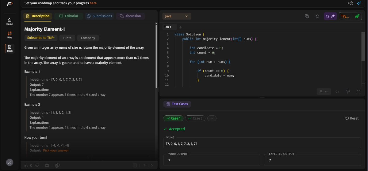Click the 12 shooting star badge
Image resolution: width=368 pixels, height=171 pixels.
point(330,16)
